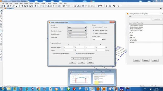163x91 pixels.
Task: Select the pointer tool in left toolbar
Action: [1, 10]
